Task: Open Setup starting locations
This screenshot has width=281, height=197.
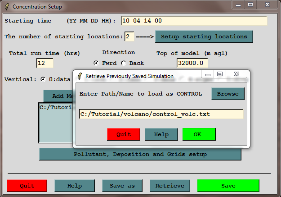Action: click(x=204, y=37)
